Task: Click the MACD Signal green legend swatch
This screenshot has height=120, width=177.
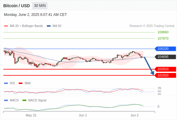Action: coord(24,100)
